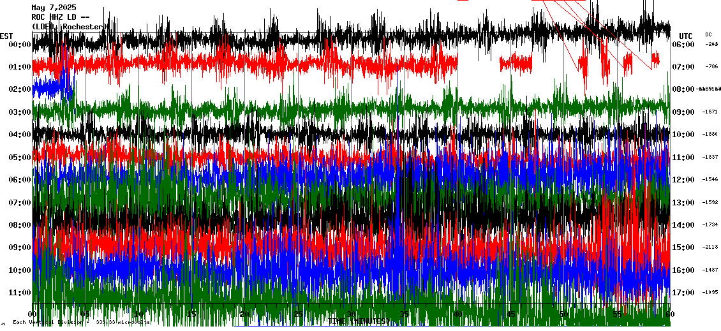Image resolution: width=721 pixels, height=331 pixels.
Task: Click the "TIME (MINUTES)" axis title
Action: click(358, 321)
